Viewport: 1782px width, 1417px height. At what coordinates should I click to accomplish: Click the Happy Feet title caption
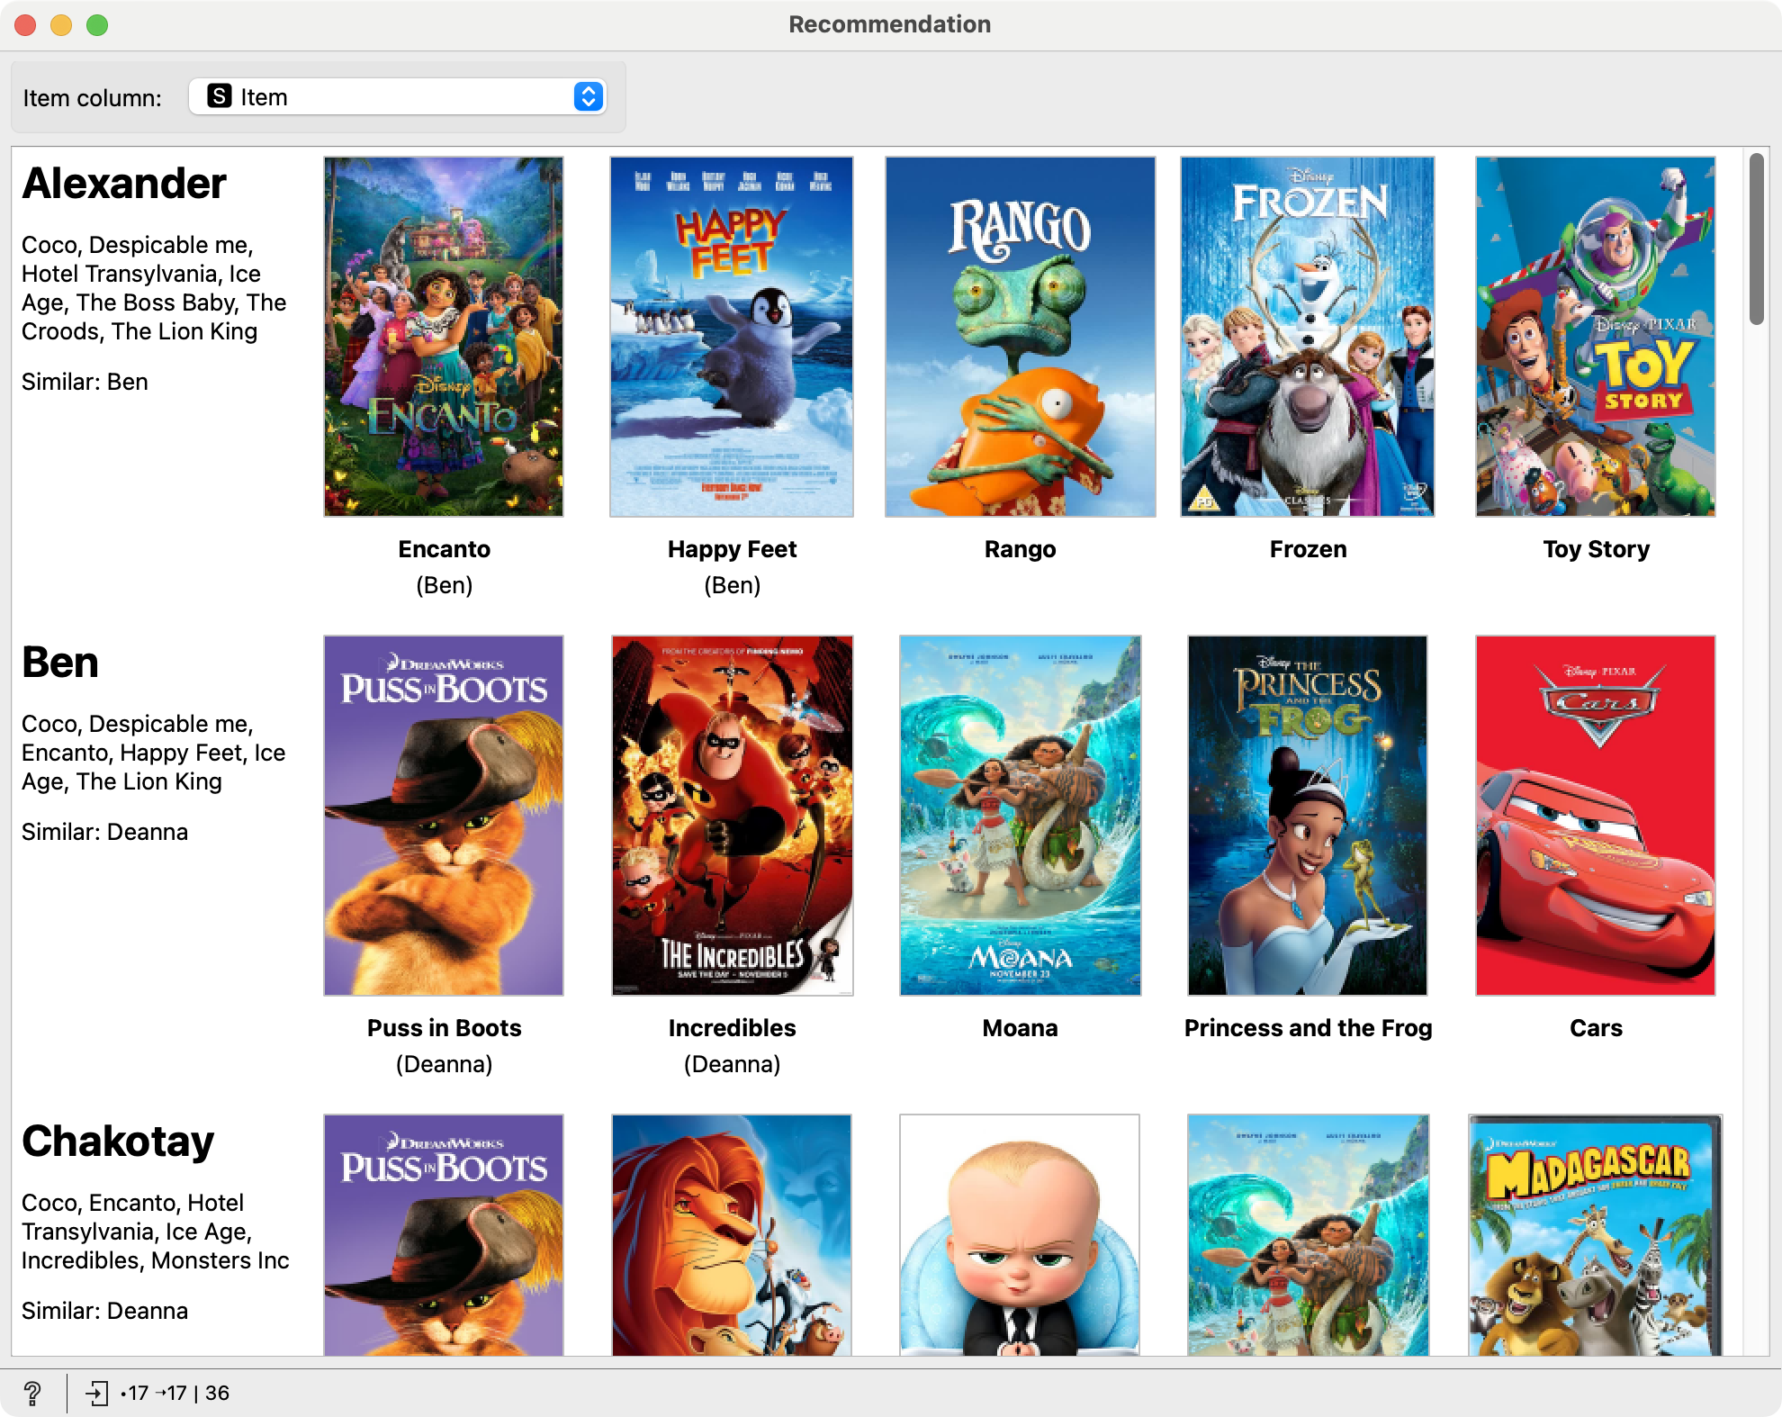coord(732,549)
